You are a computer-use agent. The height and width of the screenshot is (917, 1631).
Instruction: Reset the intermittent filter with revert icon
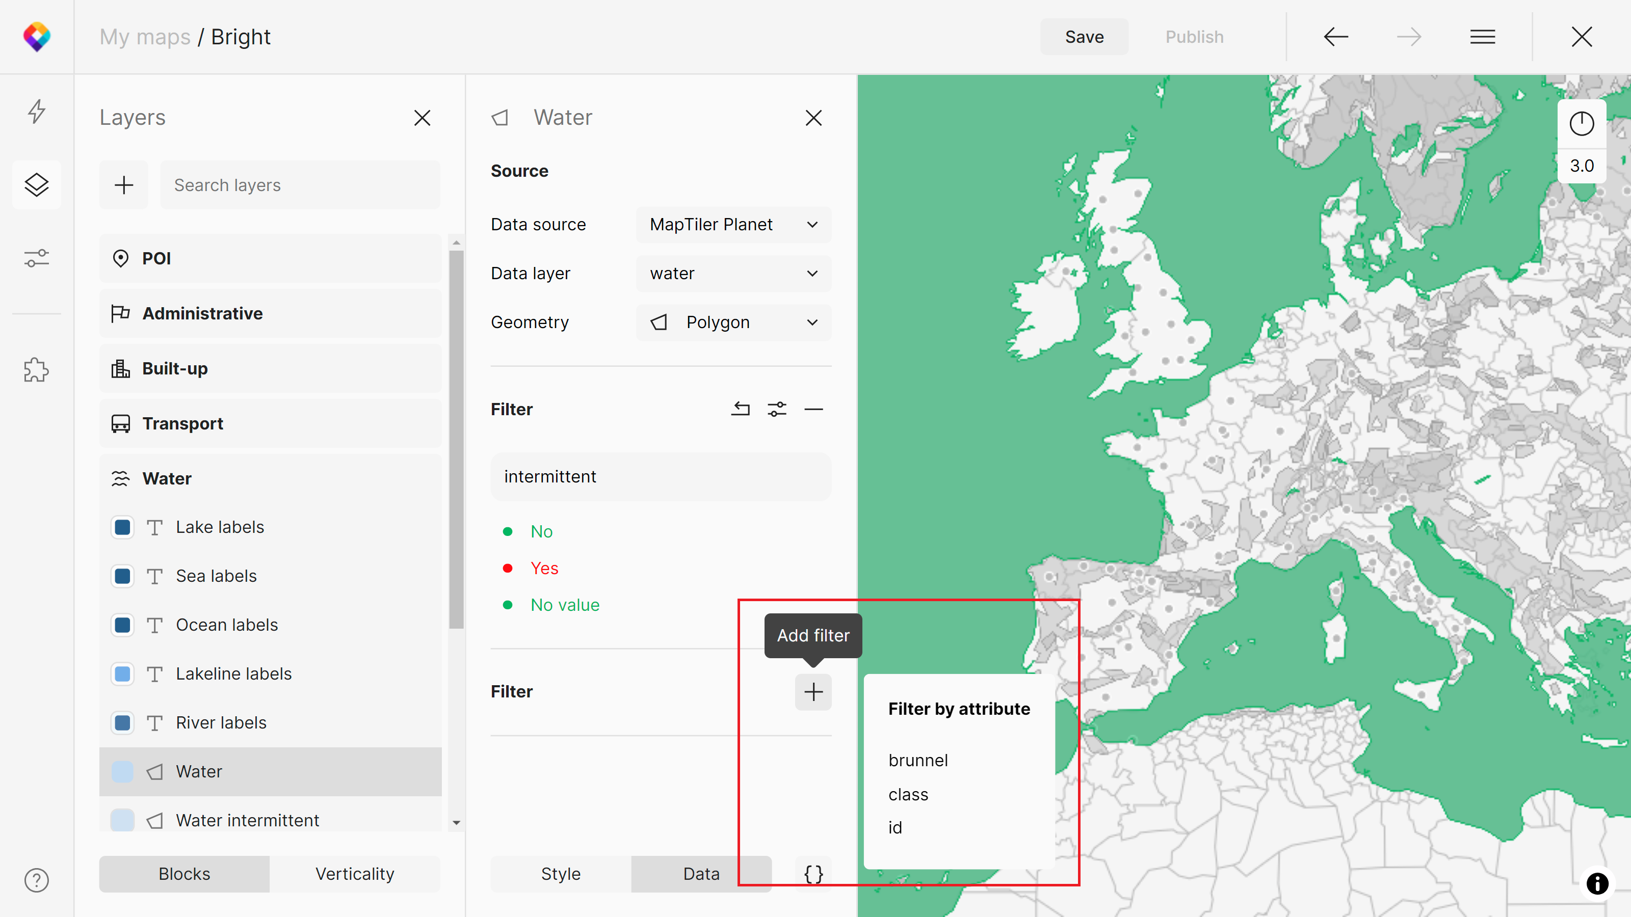coord(740,409)
